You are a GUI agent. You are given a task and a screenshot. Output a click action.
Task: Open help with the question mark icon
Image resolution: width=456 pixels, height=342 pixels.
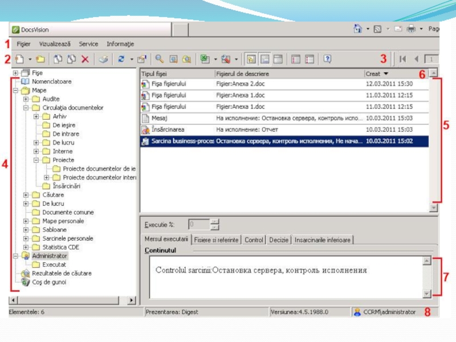327,59
